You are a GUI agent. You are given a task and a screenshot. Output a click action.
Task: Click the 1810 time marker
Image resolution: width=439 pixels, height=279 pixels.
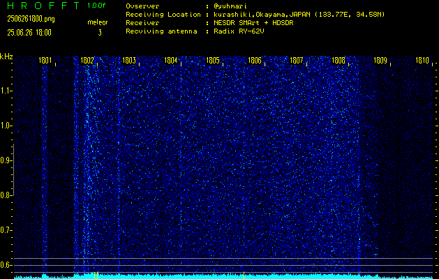point(422,61)
